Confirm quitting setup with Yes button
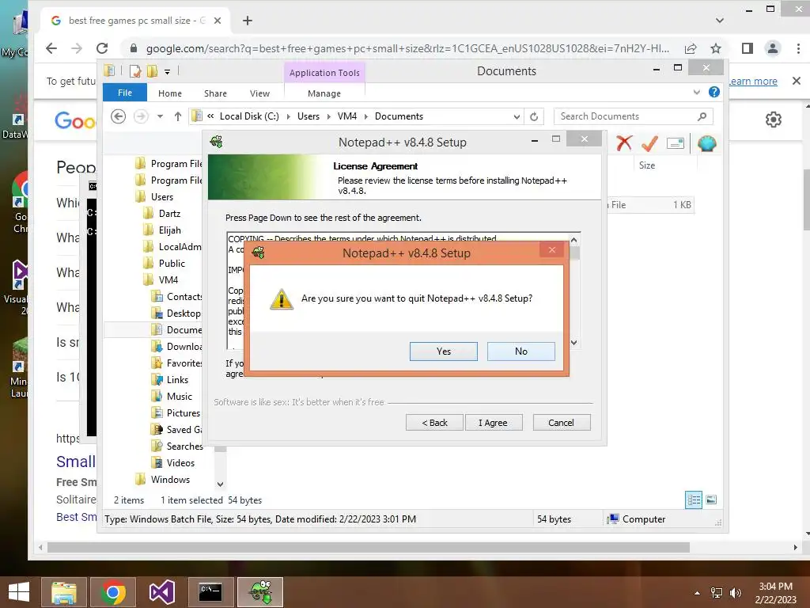 coord(443,351)
